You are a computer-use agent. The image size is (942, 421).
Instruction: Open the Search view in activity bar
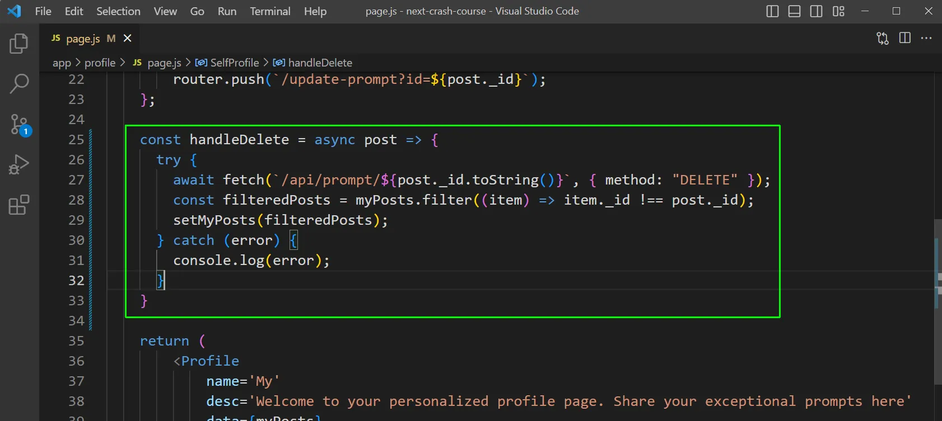[x=19, y=83]
